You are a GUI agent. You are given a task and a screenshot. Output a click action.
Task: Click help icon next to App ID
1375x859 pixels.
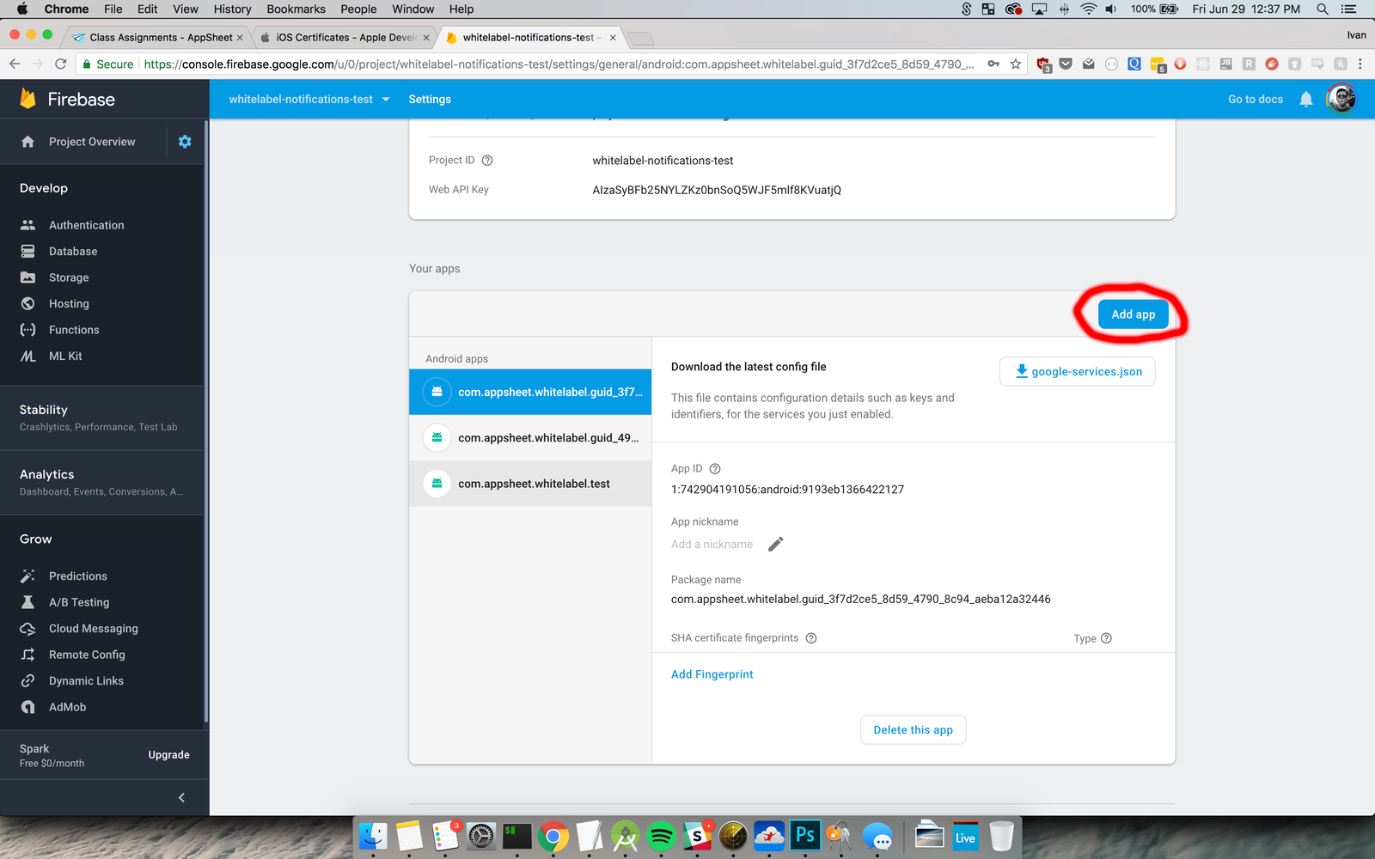715,469
